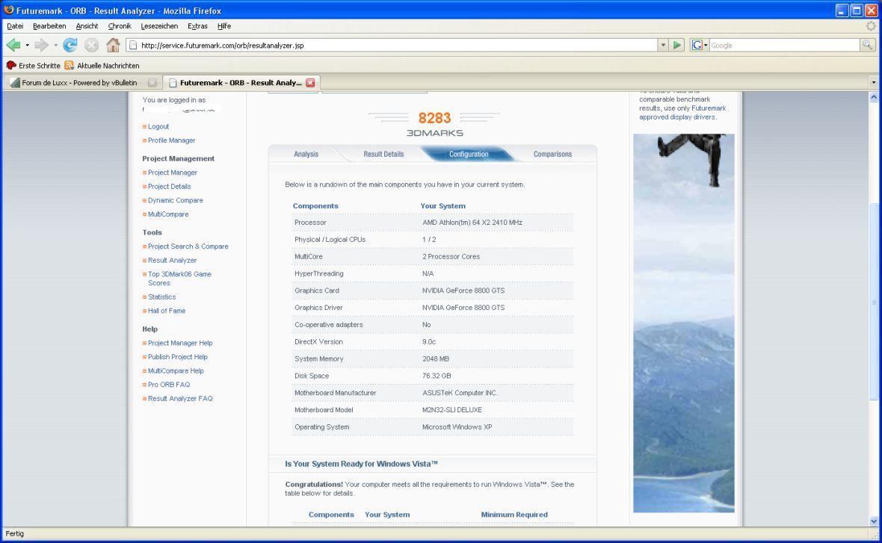Switch to Forum de Luxx tab

[83, 83]
